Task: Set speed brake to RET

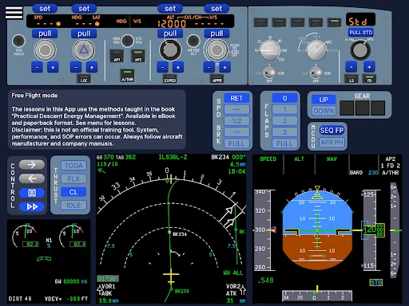Action: 236,98
